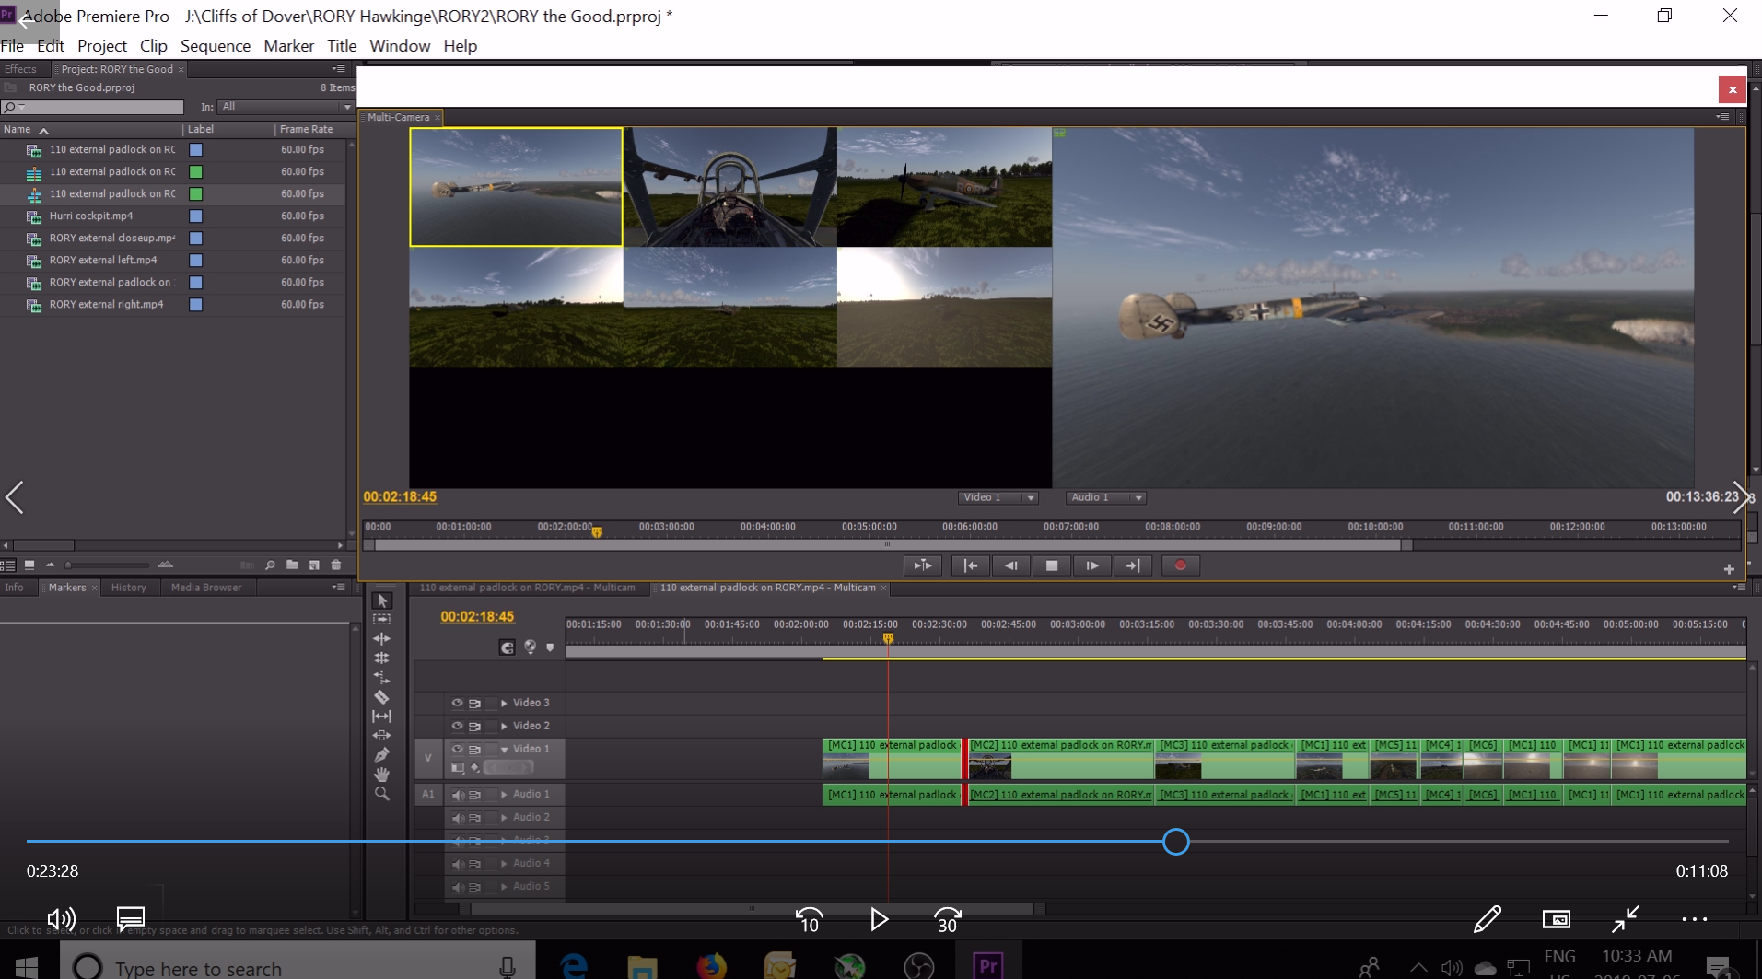The width and height of the screenshot is (1762, 979).
Task: Select the Zoom magnifier tool
Action: point(382,793)
